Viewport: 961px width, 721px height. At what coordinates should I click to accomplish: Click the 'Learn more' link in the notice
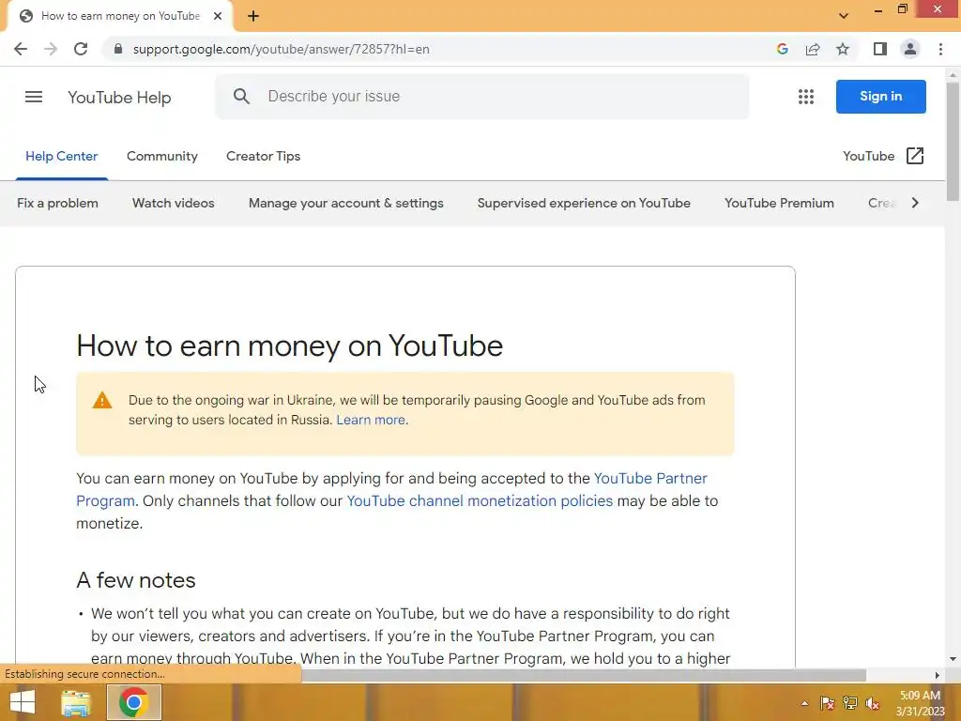click(371, 420)
